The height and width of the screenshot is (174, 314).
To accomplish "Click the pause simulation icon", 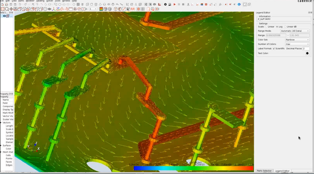I will point(179,4).
